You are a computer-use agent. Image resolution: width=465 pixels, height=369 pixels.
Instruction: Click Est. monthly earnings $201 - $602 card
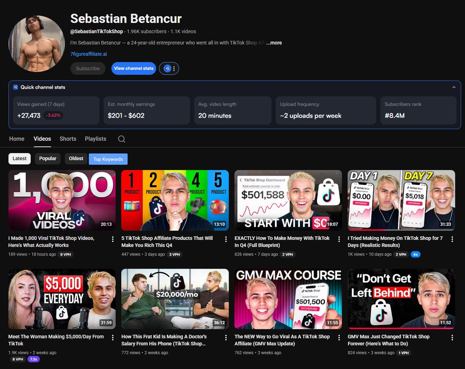coord(146,110)
